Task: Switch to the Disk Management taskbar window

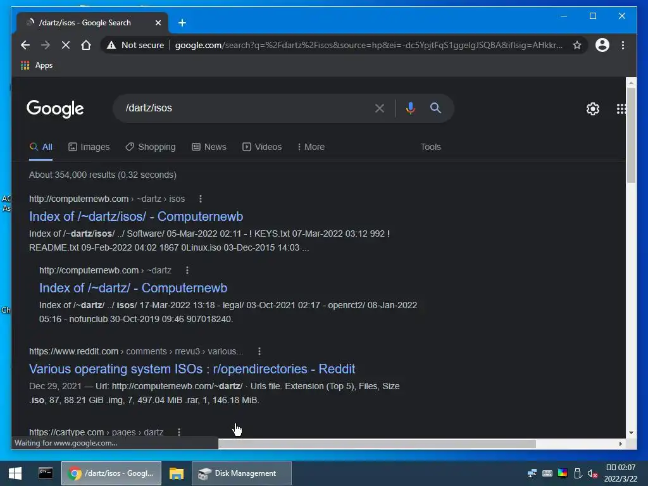Action: 242,473
